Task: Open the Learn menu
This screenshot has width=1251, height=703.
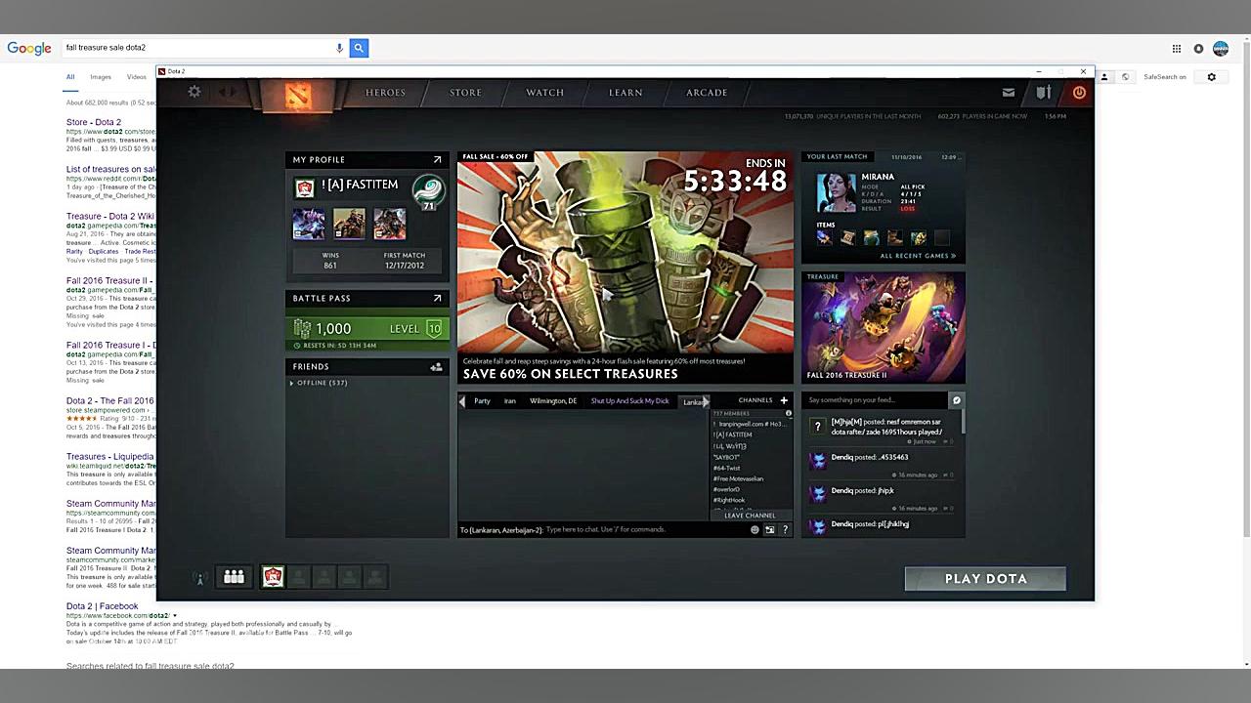Action: point(625,93)
